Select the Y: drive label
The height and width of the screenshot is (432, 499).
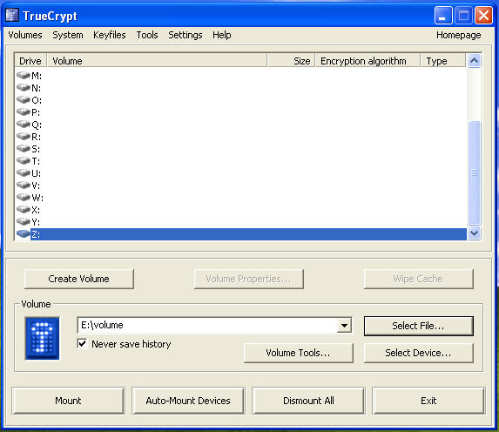36,222
